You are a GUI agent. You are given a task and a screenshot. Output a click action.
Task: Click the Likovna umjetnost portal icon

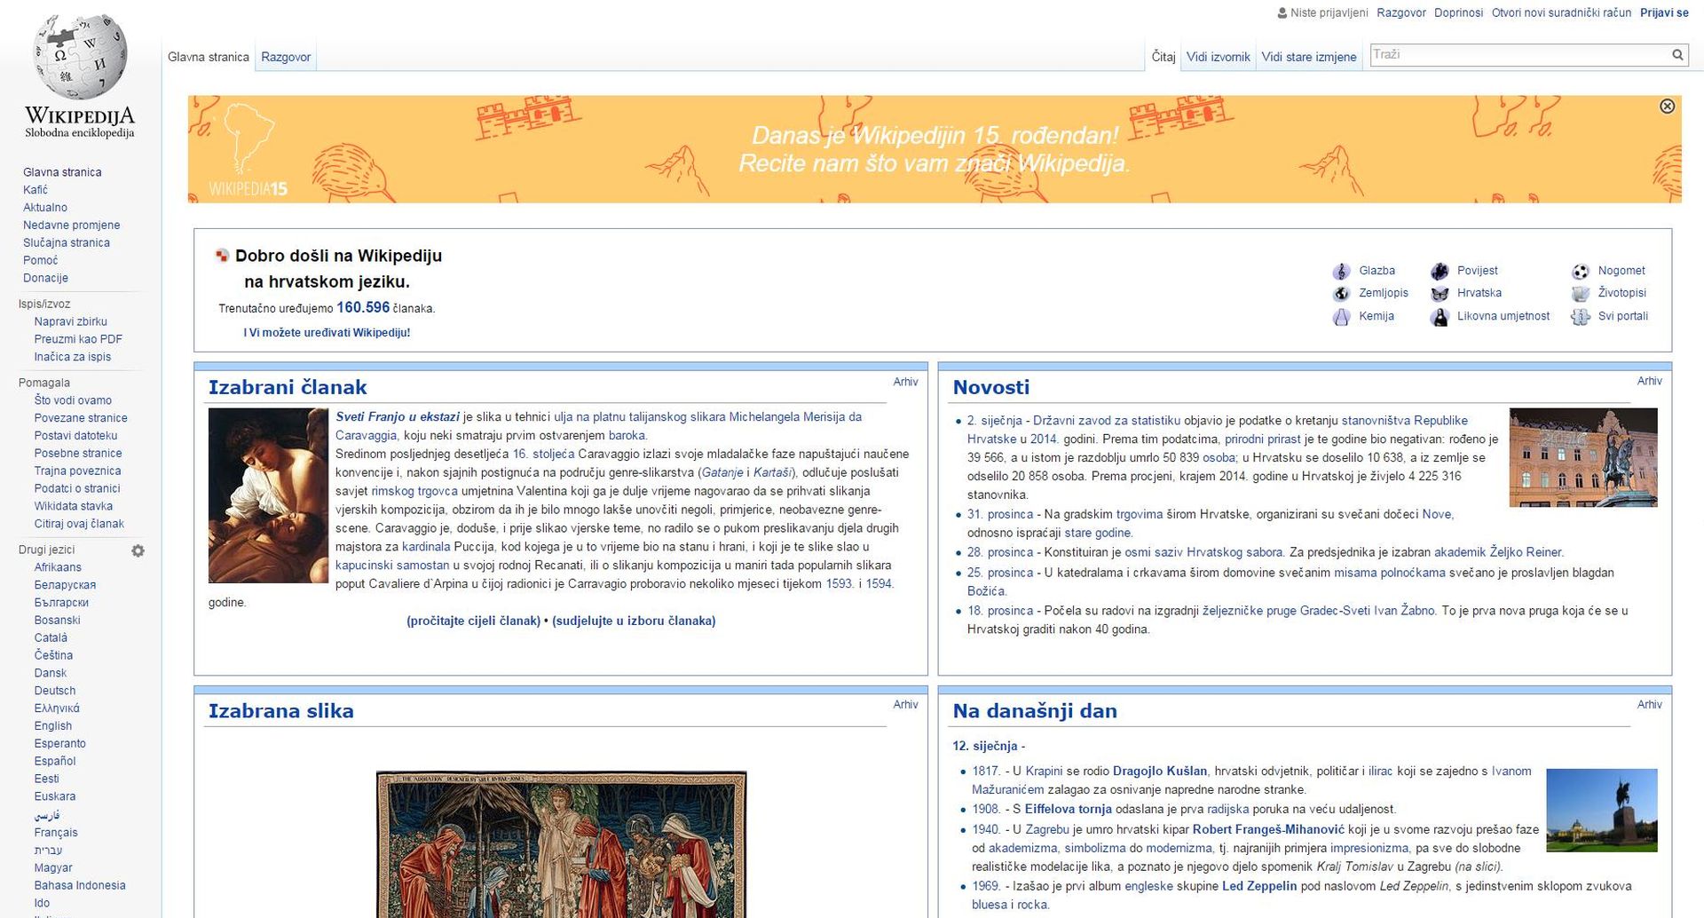click(1440, 317)
